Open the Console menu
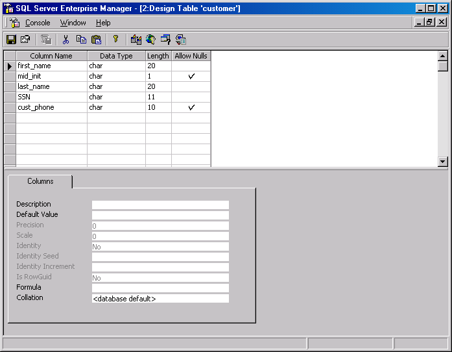452x352 pixels. click(x=38, y=23)
